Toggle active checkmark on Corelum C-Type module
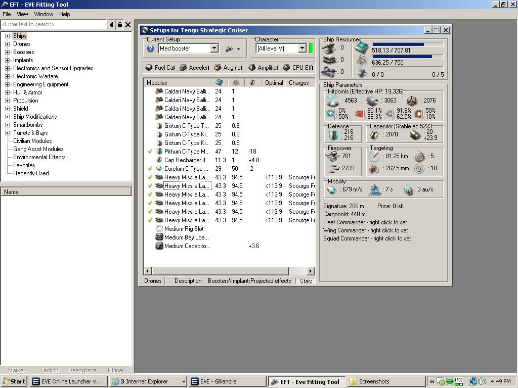The width and height of the screenshot is (518, 388). 150,169
